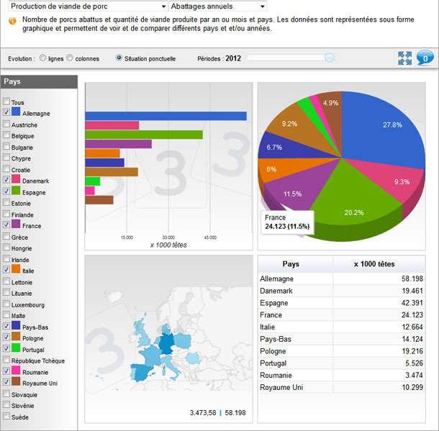Click the brown Royaume Uni legend square
439x431 pixels.
coord(16,383)
